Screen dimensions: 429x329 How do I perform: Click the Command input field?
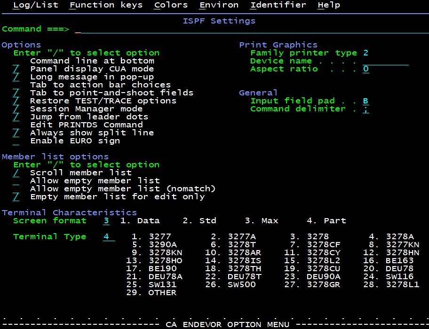pos(249,29)
